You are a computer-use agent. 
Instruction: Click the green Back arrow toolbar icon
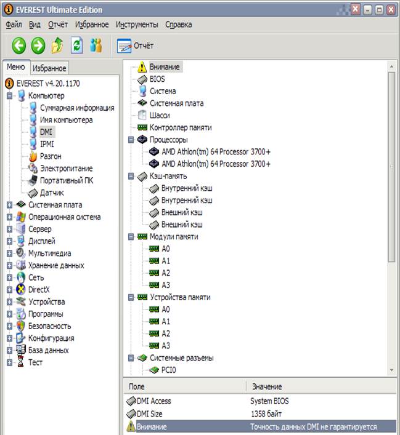click(18, 46)
